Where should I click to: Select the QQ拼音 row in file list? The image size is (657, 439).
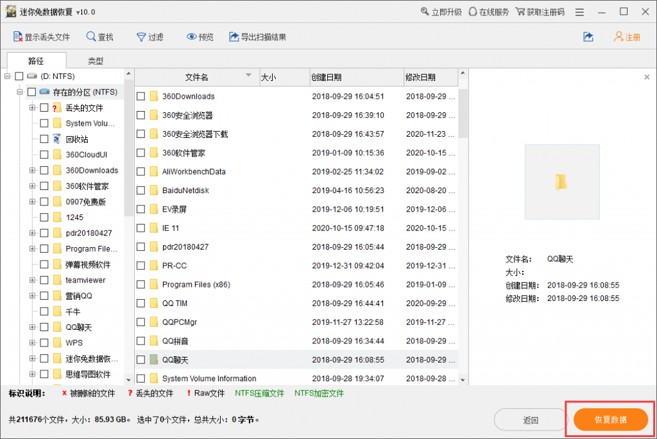(296, 341)
